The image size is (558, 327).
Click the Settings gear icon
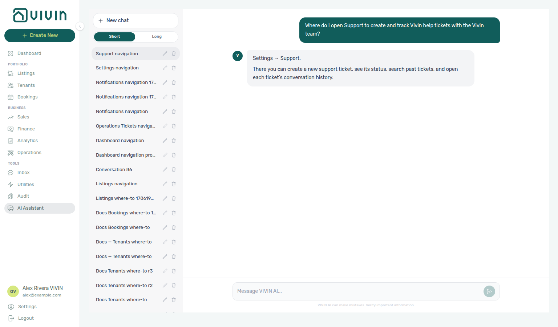coord(11,307)
